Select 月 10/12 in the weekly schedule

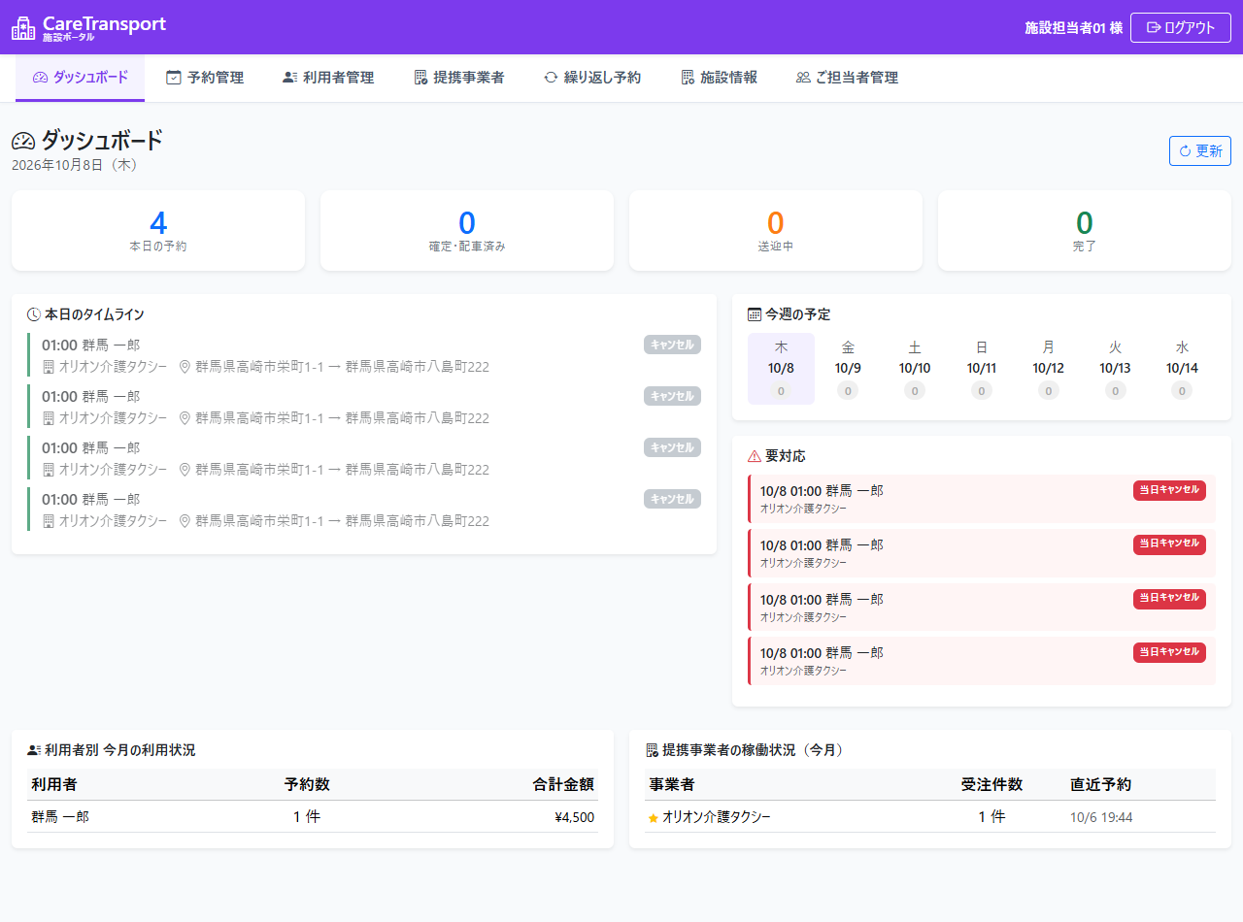(x=1049, y=369)
